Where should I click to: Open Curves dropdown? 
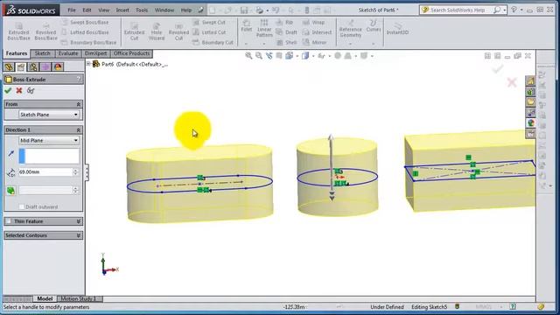point(374,44)
